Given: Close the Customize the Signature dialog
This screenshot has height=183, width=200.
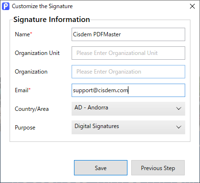Looking at the screenshot, I should pos(192,6).
